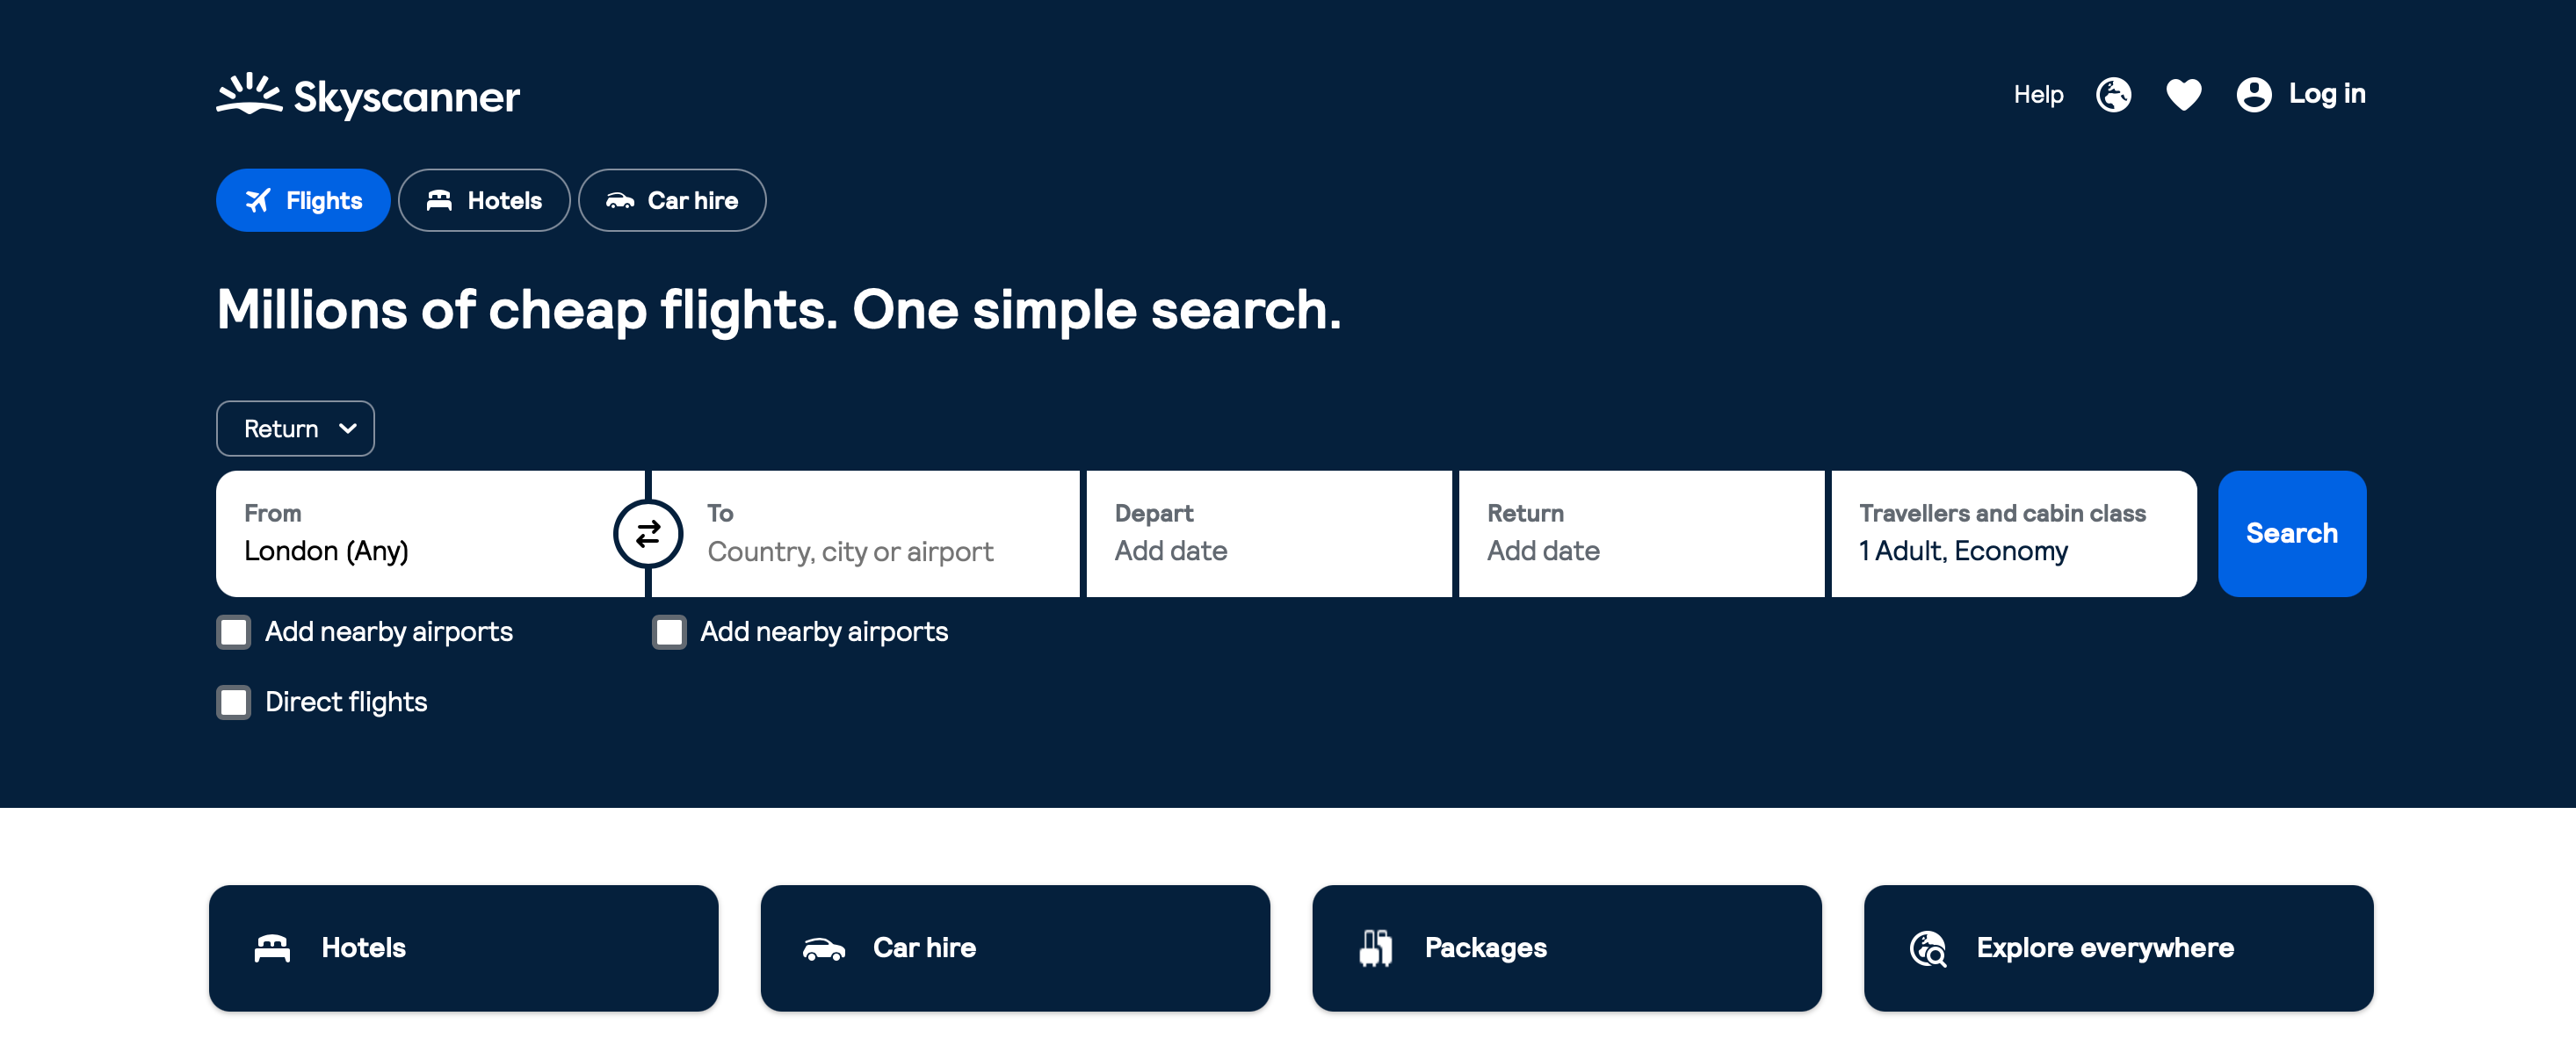Click the Search button
Viewport: 2576px width, 1052px height.
point(2291,534)
